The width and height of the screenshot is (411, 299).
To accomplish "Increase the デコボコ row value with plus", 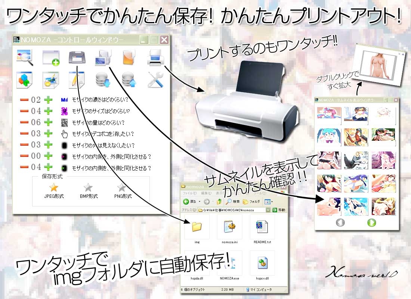I will tap(48, 134).
